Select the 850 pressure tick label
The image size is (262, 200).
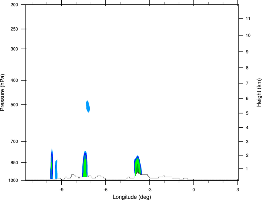click(x=14, y=162)
